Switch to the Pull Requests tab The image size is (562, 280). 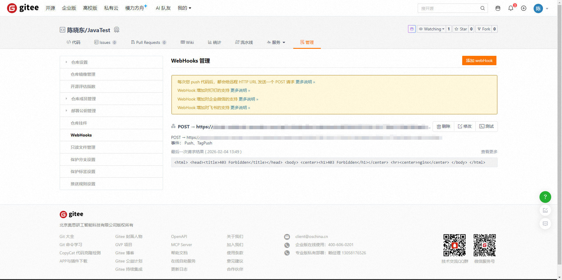(x=148, y=42)
